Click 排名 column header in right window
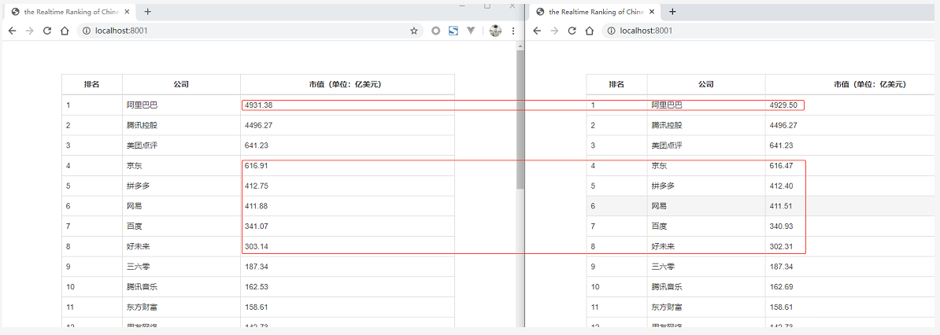Image resolution: width=940 pixels, height=335 pixels. pyautogui.click(x=616, y=84)
